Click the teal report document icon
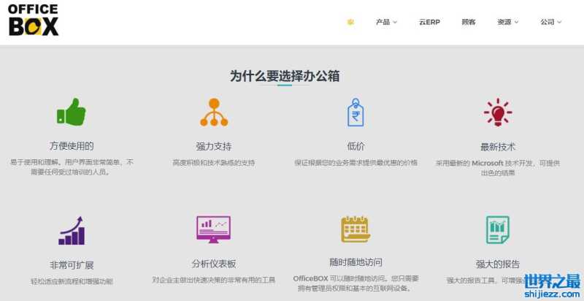 [498, 230]
